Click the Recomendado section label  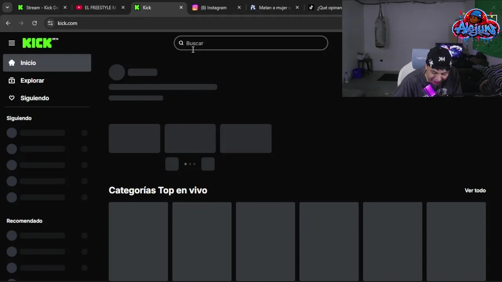pyautogui.click(x=24, y=221)
